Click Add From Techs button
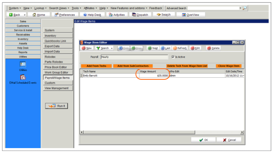 tap(96, 66)
